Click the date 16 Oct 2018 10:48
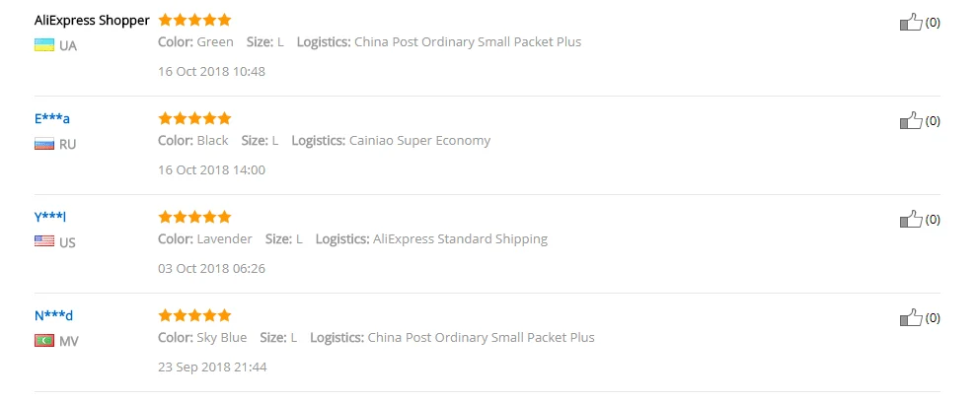Screen dimensions: 974x400 [212, 71]
